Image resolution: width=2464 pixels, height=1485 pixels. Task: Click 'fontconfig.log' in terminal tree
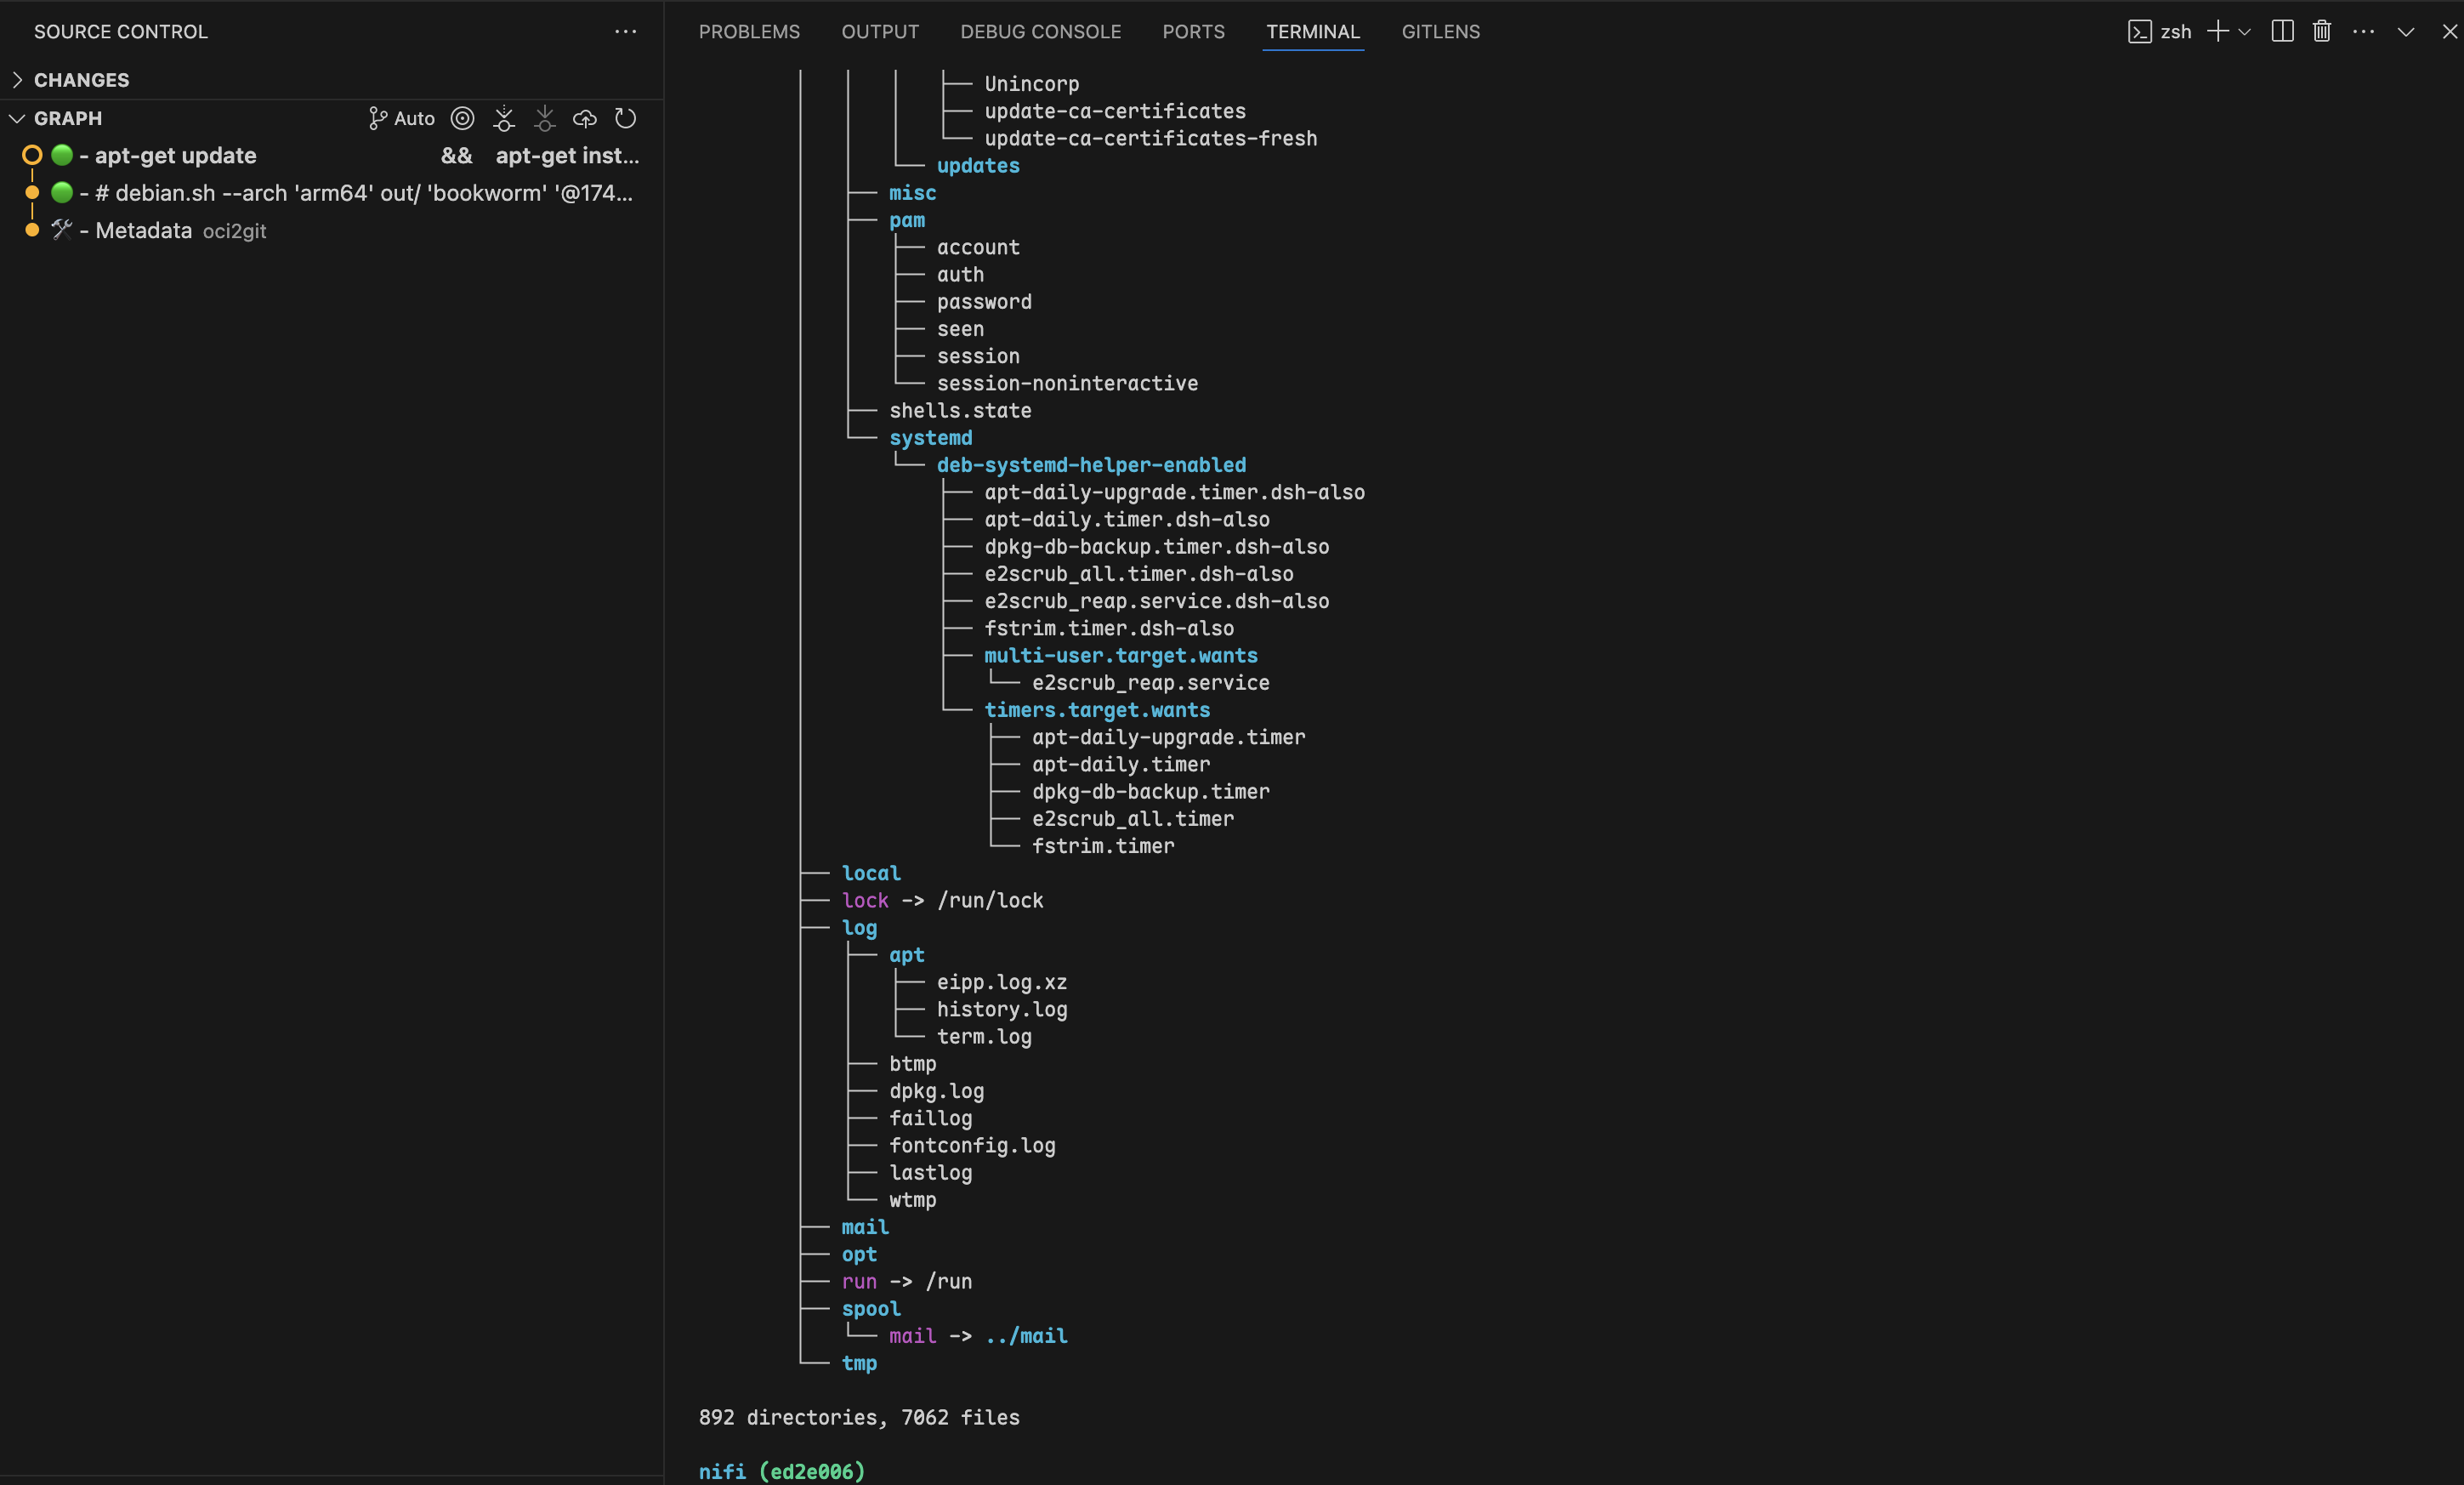(x=972, y=1145)
